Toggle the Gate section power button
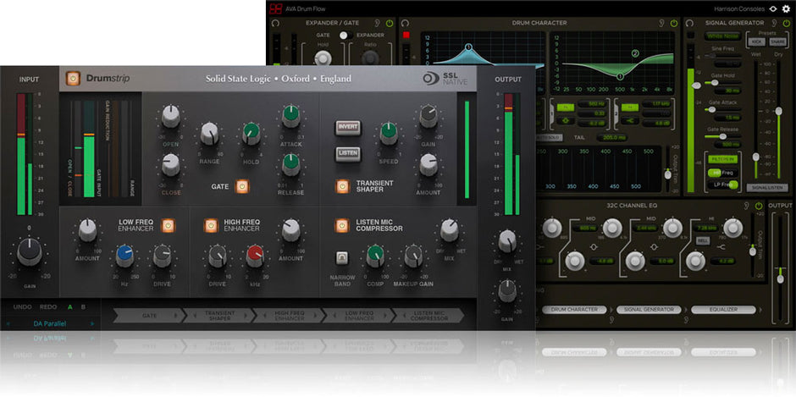The height and width of the screenshot is (397, 796). click(242, 186)
